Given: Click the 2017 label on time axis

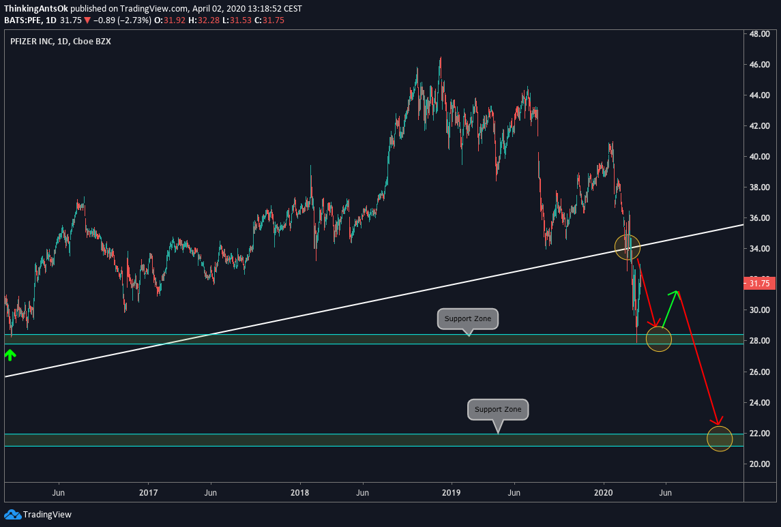Looking at the screenshot, I should (149, 493).
